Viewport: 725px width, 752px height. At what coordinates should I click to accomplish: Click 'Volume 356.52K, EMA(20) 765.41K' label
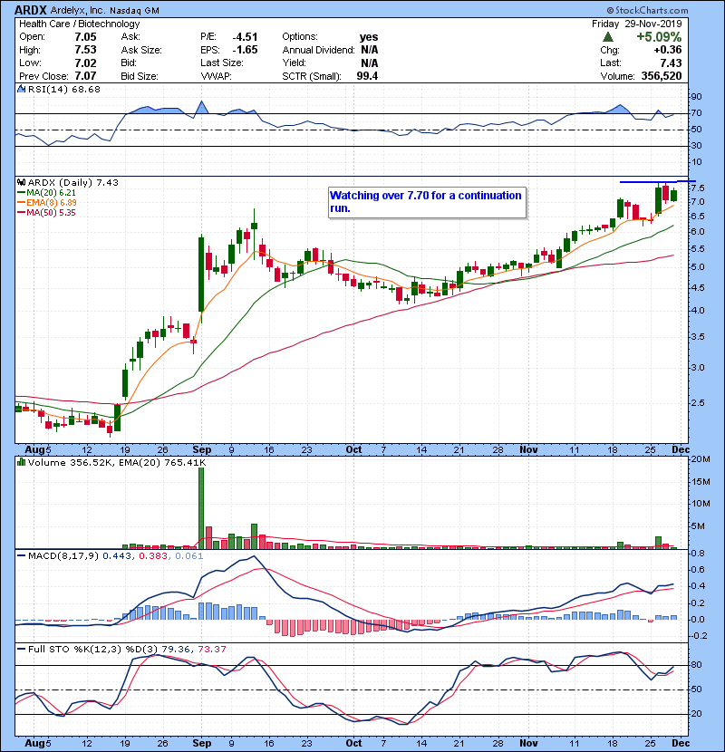tap(117, 462)
